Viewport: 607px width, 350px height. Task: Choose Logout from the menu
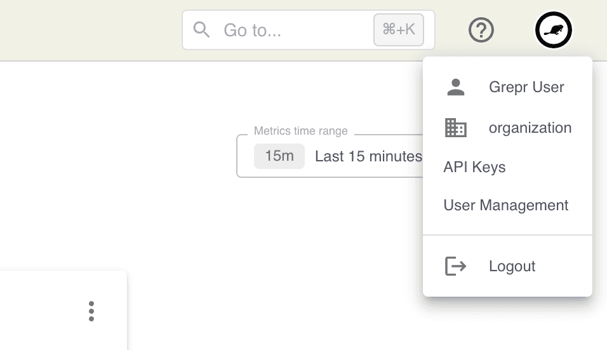507,266
